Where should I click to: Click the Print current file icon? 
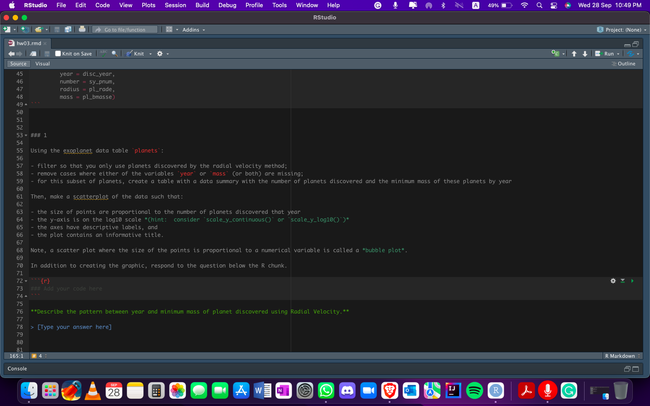coord(82,29)
